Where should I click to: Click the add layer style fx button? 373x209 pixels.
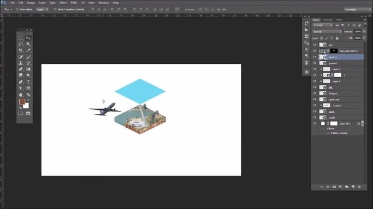click(x=328, y=187)
